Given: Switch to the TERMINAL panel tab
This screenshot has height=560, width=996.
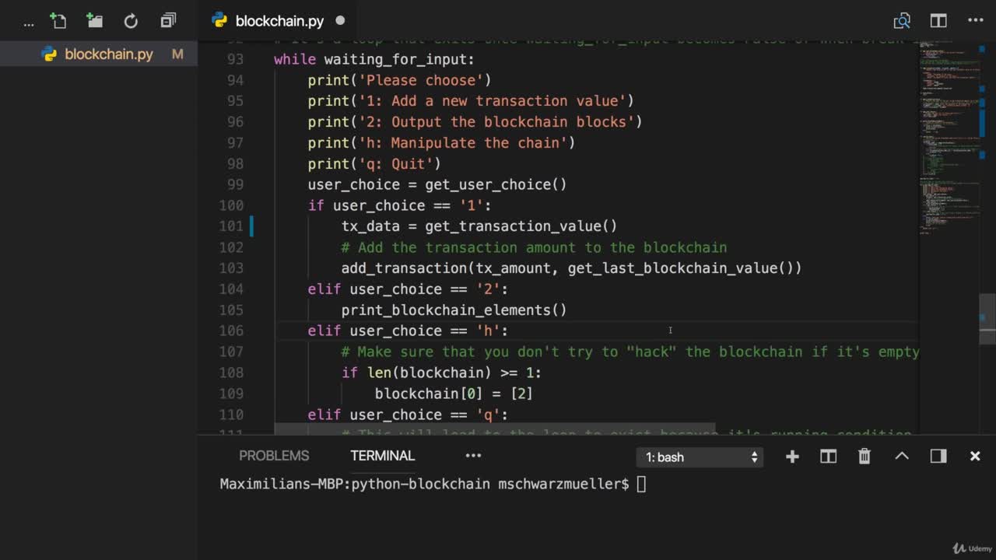Looking at the screenshot, I should click(382, 456).
